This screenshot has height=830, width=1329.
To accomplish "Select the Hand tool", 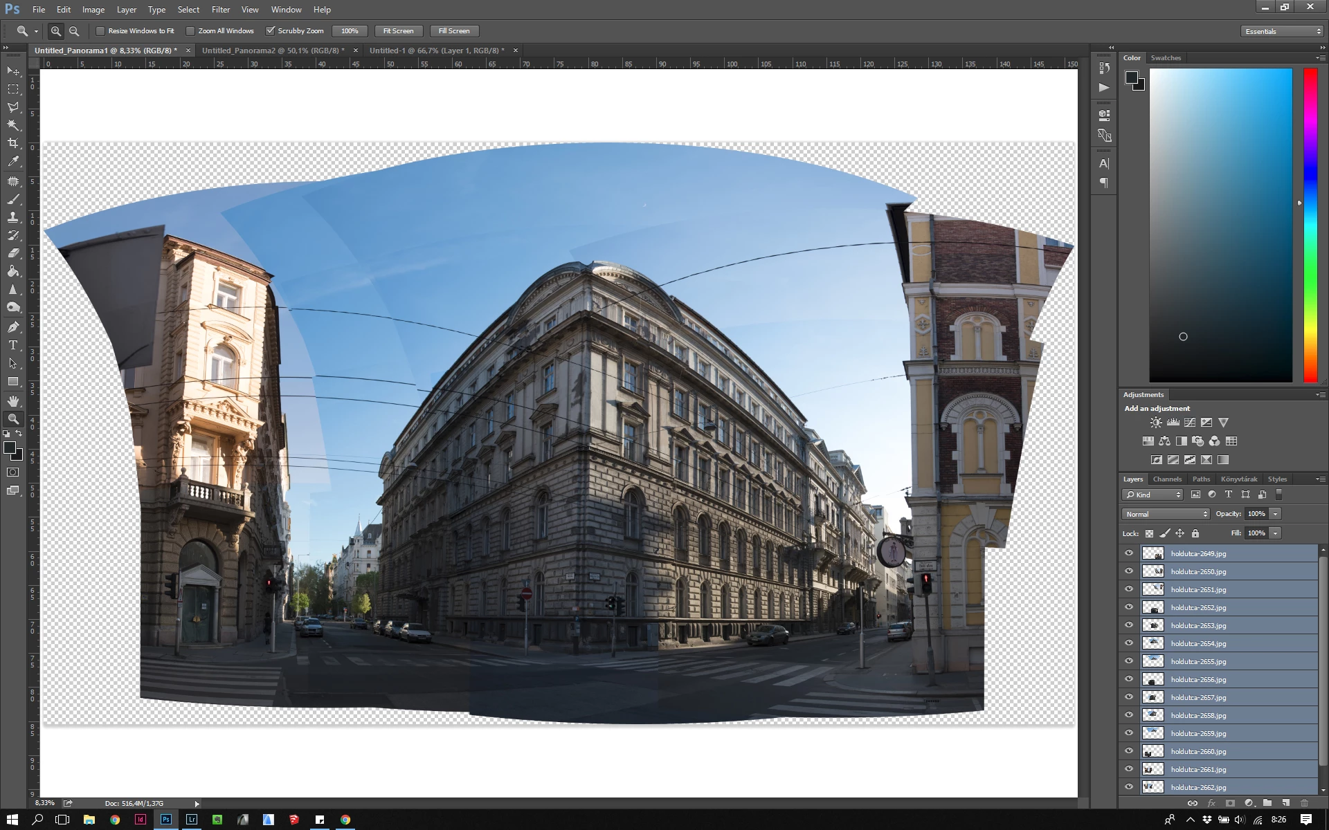I will pyautogui.click(x=13, y=401).
